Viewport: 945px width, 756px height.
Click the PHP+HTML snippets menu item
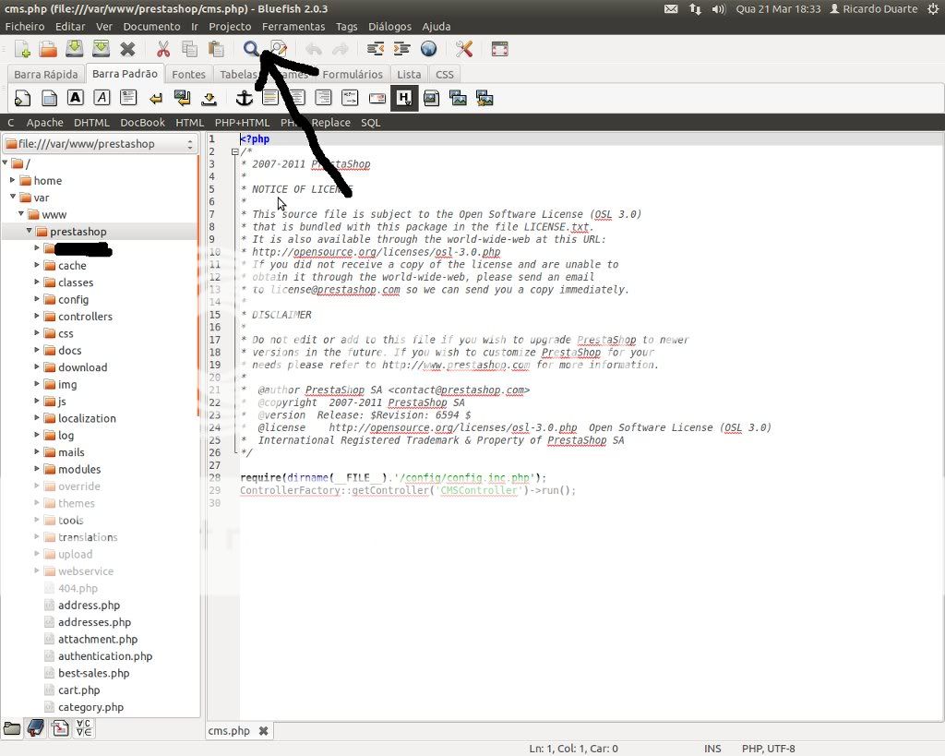pyautogui.click(x=242, y=122)
